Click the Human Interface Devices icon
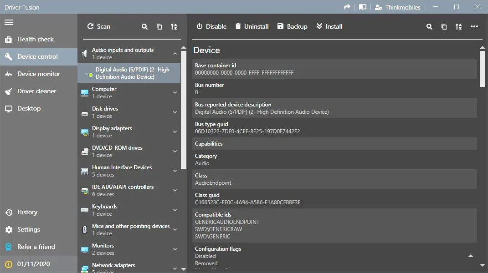Image resolution: width=488 pixels, height=273 pixels. 85,172
